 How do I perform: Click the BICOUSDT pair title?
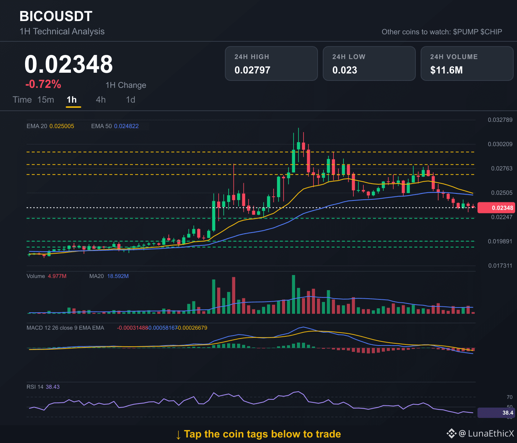tap(56, 16)
